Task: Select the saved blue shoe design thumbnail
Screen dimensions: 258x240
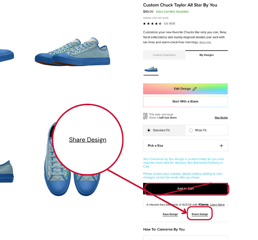Action: coord(151,69)
